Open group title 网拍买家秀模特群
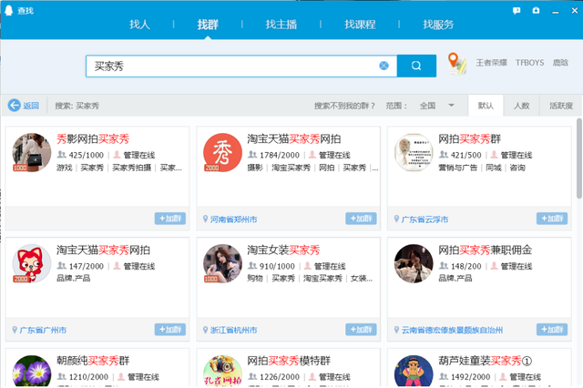This screenshot has width=583, height=388. pyautogui.click(x=289, y=361)
